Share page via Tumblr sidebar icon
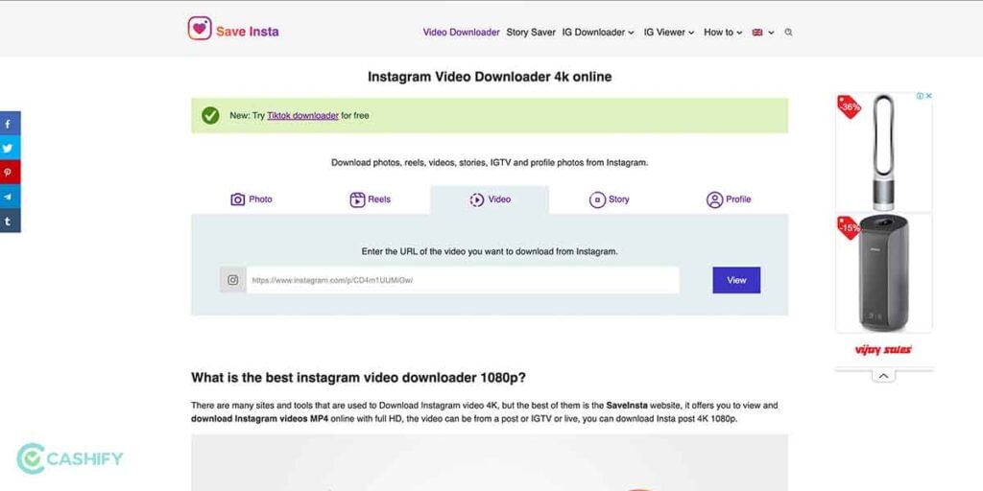Image resolution: width=983 pixels, height=491 pixels. pos(9,222)
